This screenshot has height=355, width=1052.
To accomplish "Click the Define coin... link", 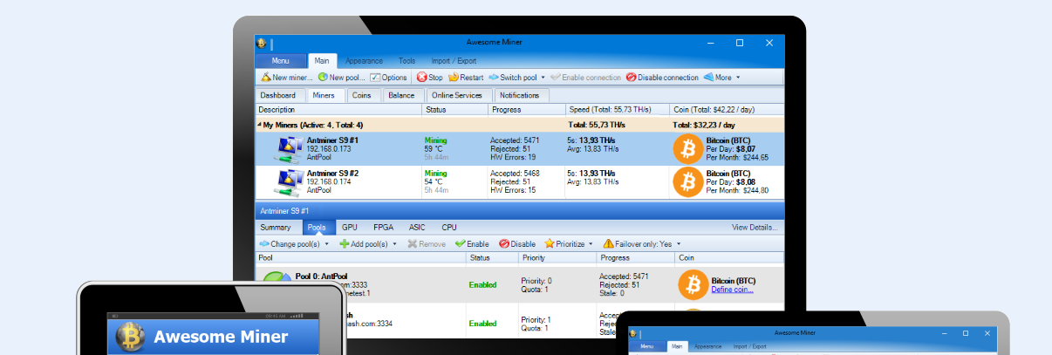I will pyautogui.click(x=733, y=290).
